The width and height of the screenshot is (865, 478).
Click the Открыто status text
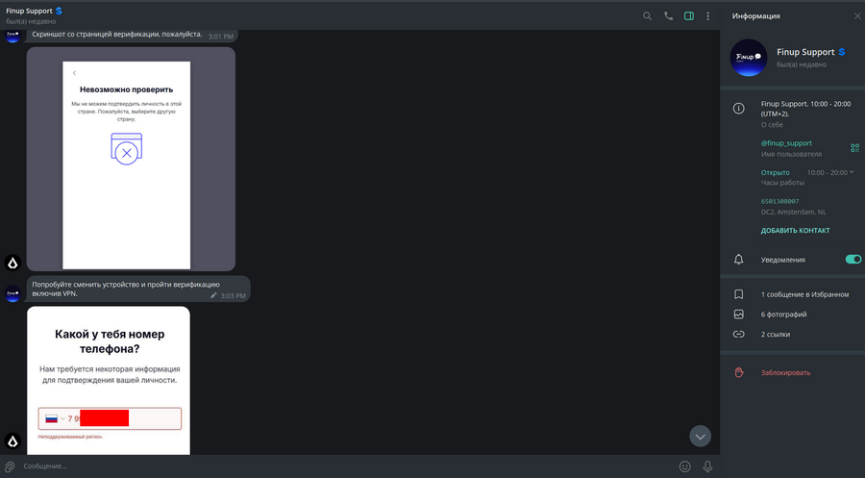[x=775, y=173]
